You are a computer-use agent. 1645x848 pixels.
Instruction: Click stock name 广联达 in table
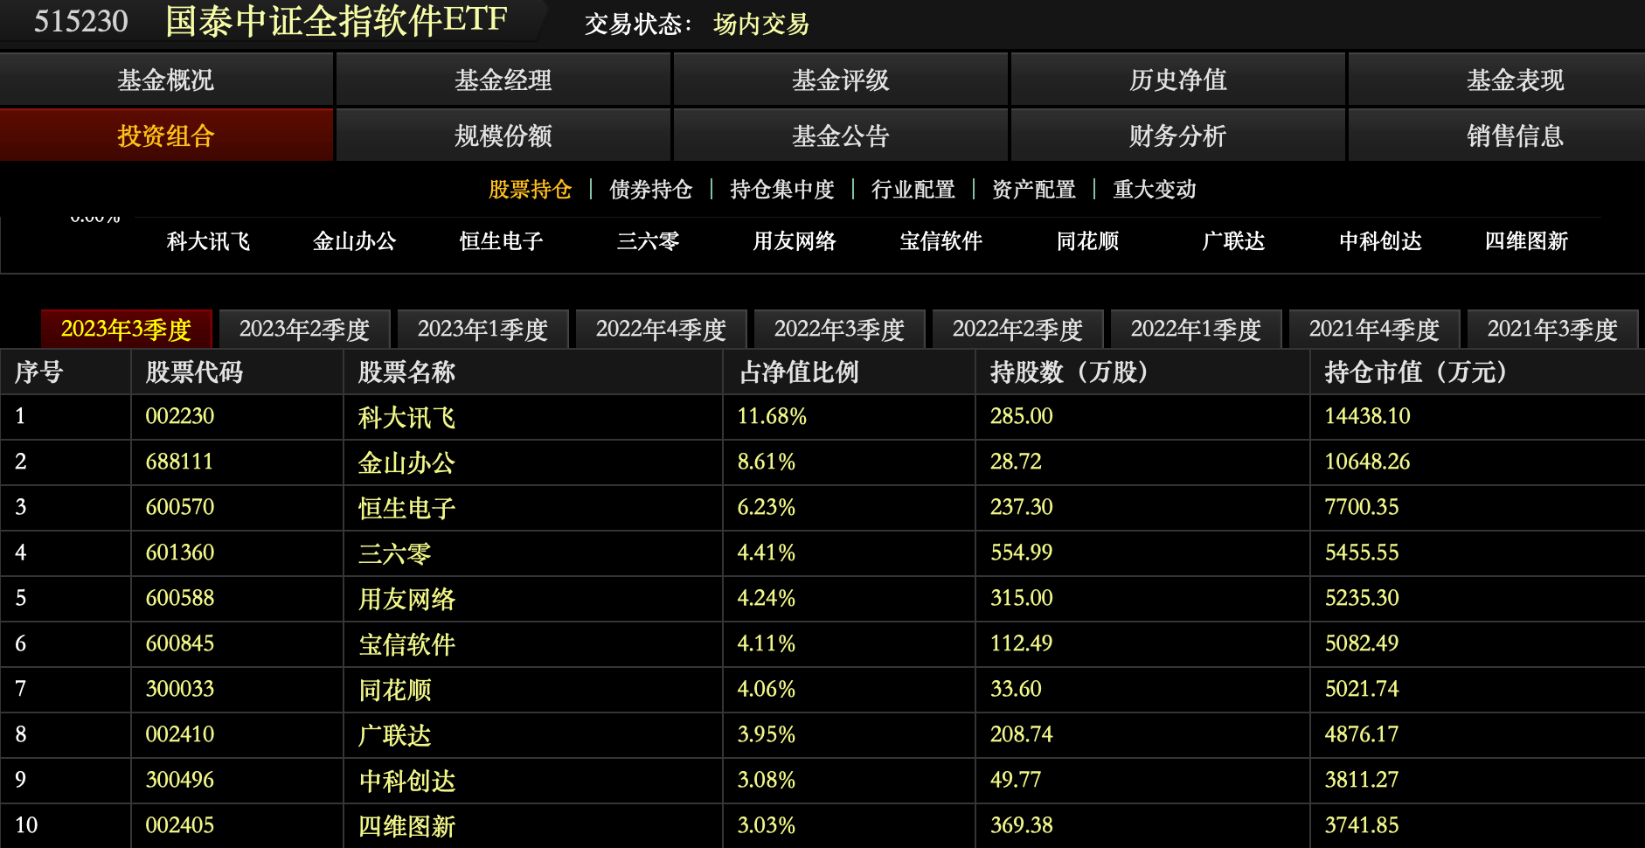[394, 736]
